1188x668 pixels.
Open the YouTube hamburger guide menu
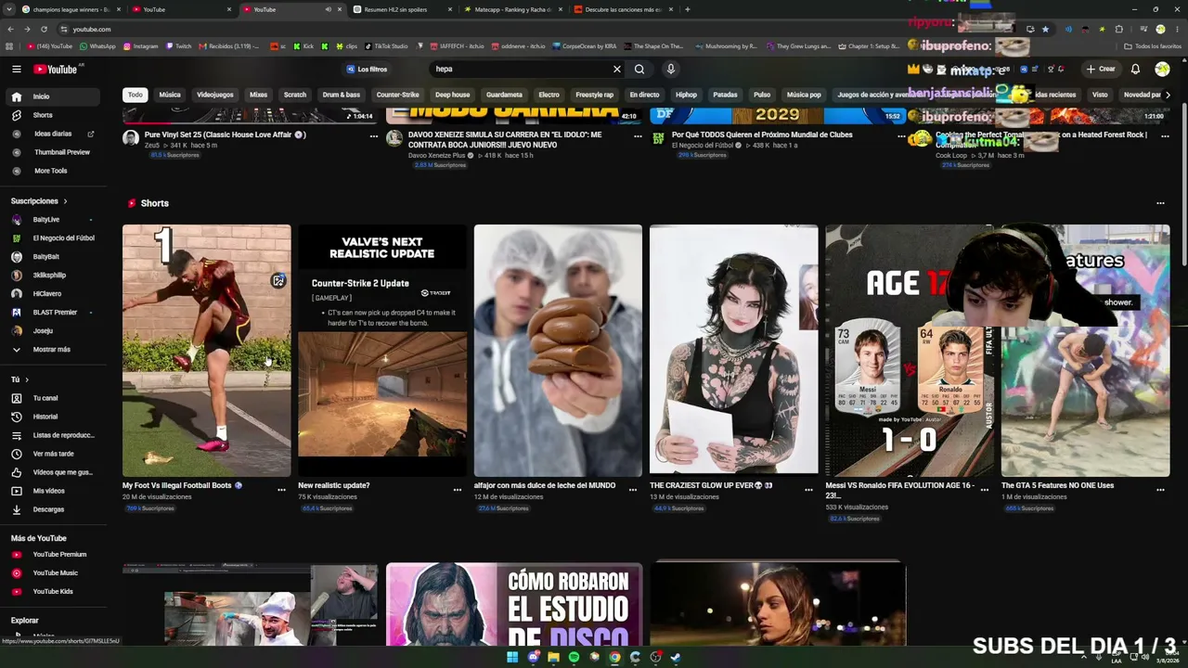[16, 69]
